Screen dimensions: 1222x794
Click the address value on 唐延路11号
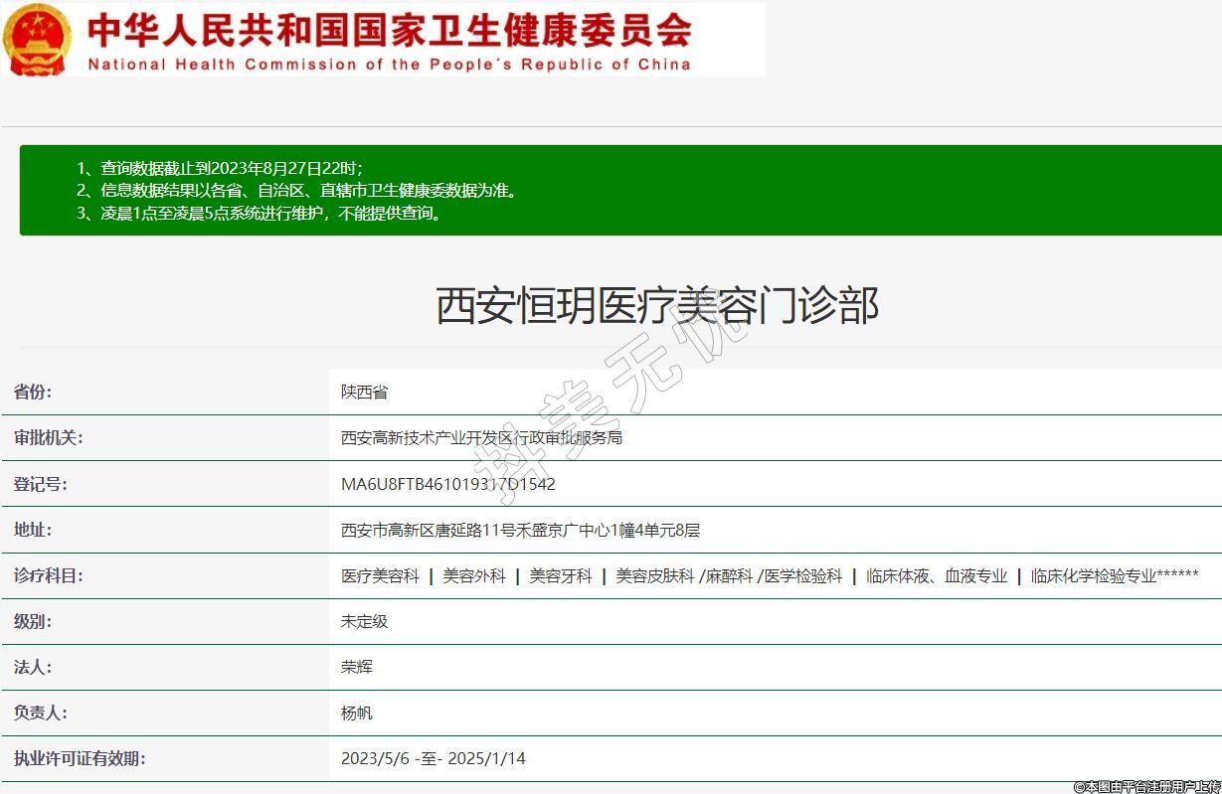(520, 530)
